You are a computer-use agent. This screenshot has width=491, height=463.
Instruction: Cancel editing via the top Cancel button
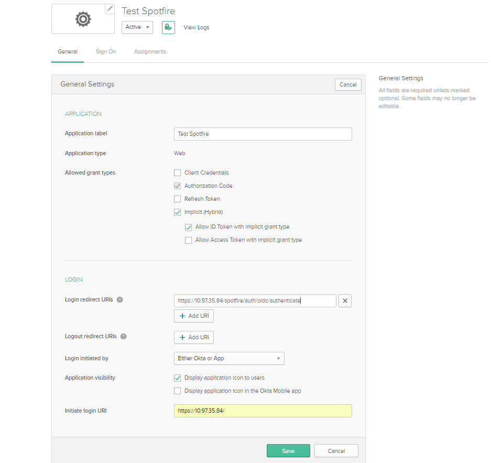coord(348,84)
